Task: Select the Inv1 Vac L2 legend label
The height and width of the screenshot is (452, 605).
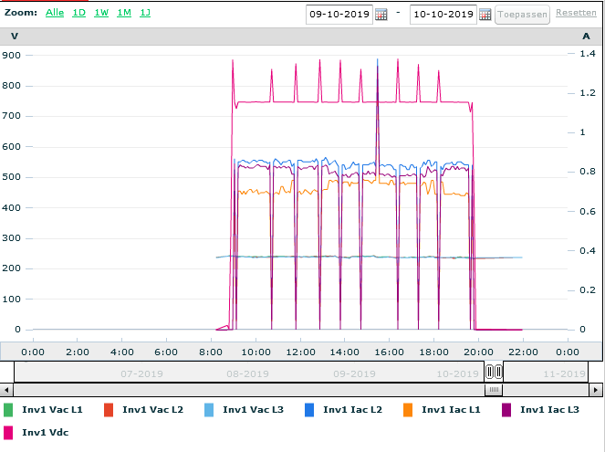Action: (152, 410)
